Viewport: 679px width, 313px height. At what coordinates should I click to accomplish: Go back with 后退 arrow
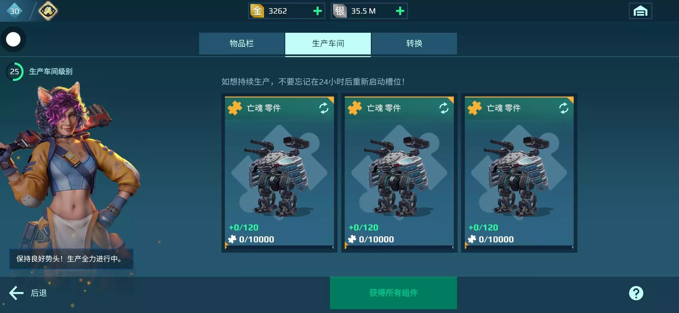tap(28, 293)
